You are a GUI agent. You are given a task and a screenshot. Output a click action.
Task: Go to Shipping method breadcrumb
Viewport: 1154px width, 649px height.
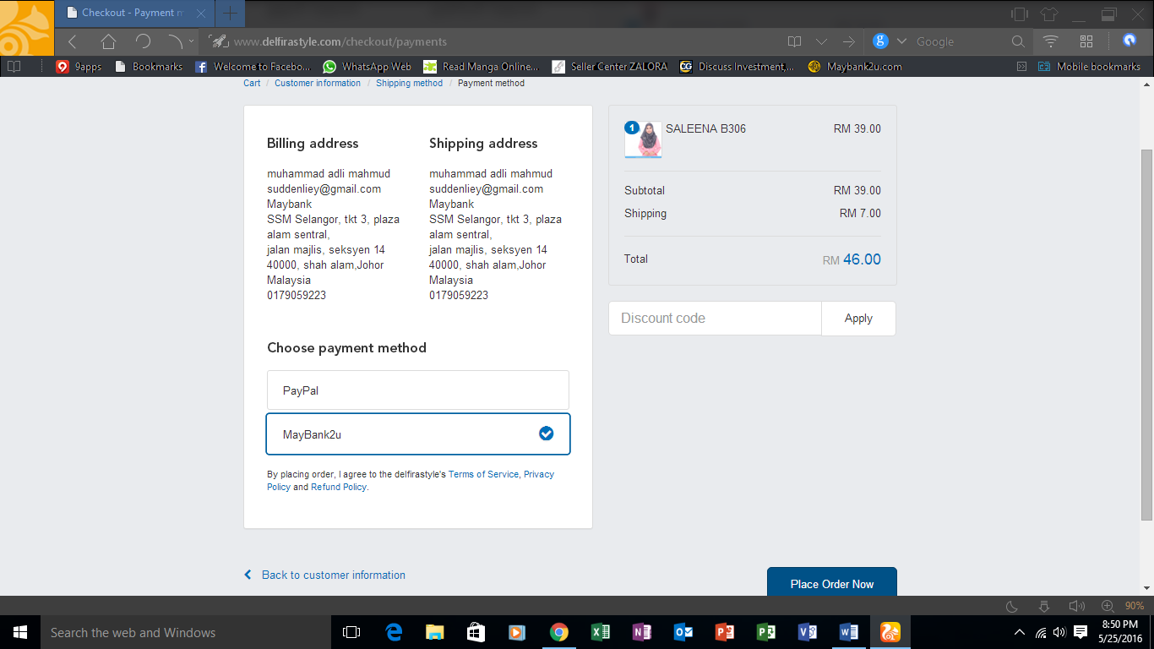409,83
